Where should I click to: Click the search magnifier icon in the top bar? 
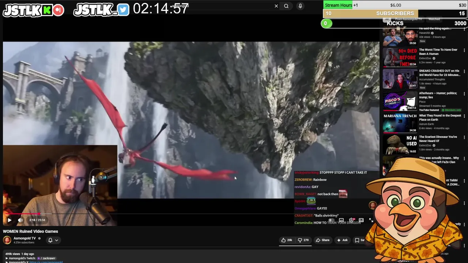tap(286, 6)
